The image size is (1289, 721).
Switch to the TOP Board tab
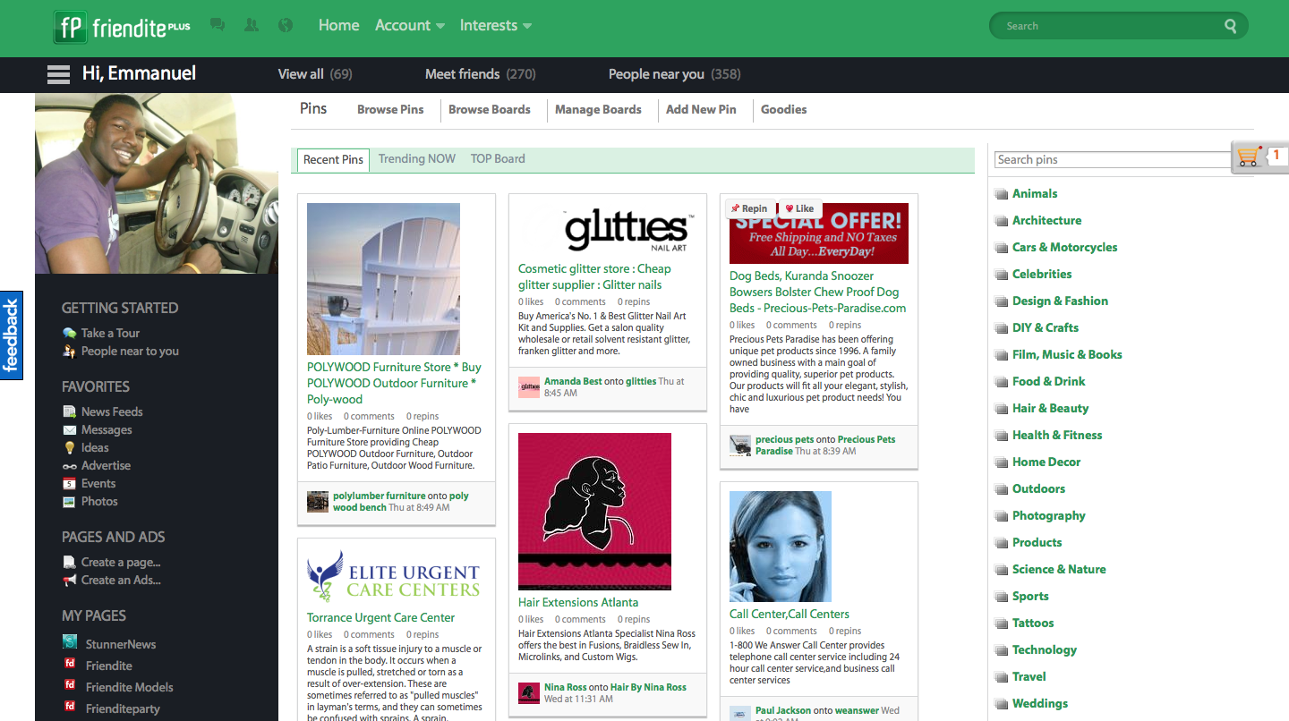(x=498, y=158)
